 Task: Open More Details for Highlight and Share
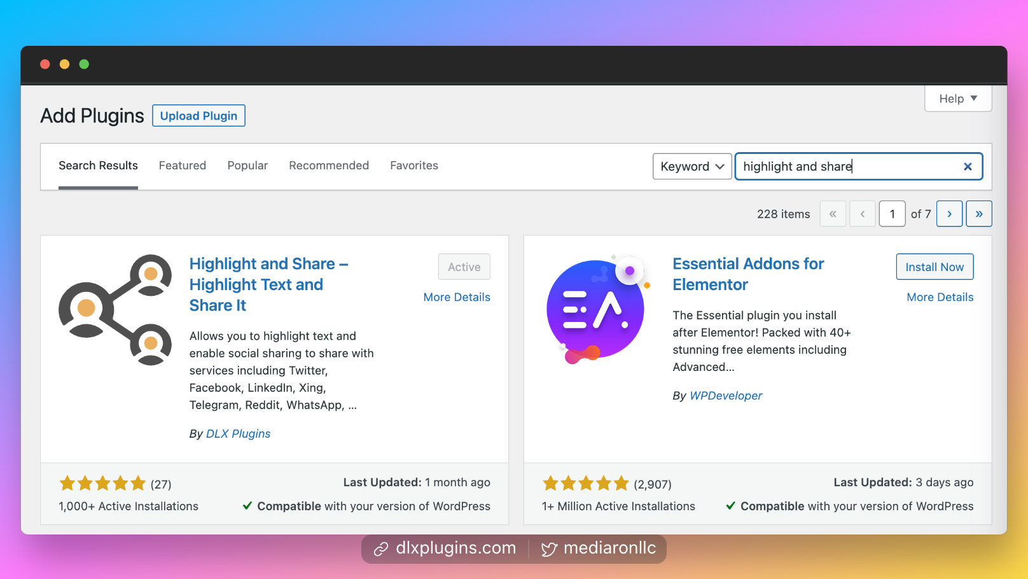click(457, 297)
